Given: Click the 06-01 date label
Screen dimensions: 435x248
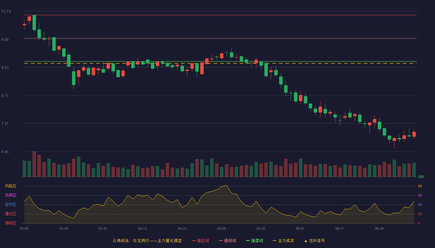Looking at the screenshot, I should (300, 228).
